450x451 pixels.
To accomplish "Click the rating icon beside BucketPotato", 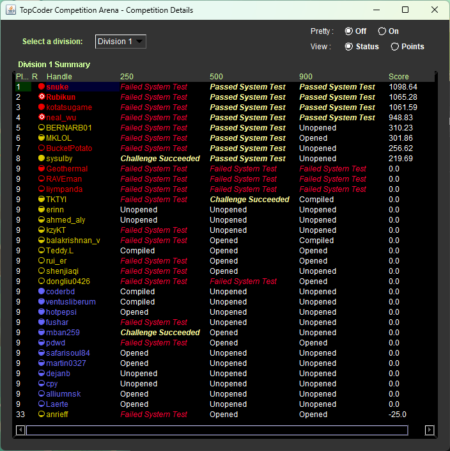I will tap(42, 148).
